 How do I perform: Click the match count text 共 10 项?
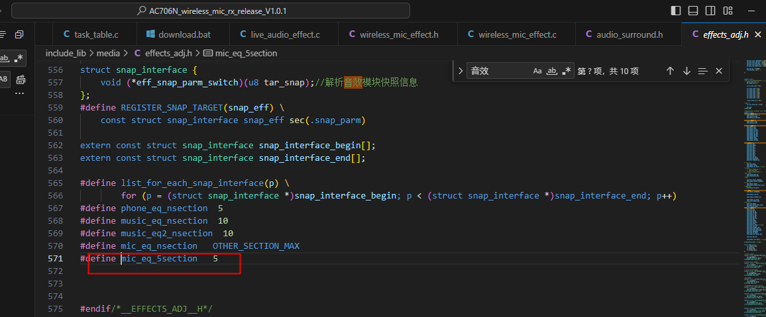(x=622, y=71)
